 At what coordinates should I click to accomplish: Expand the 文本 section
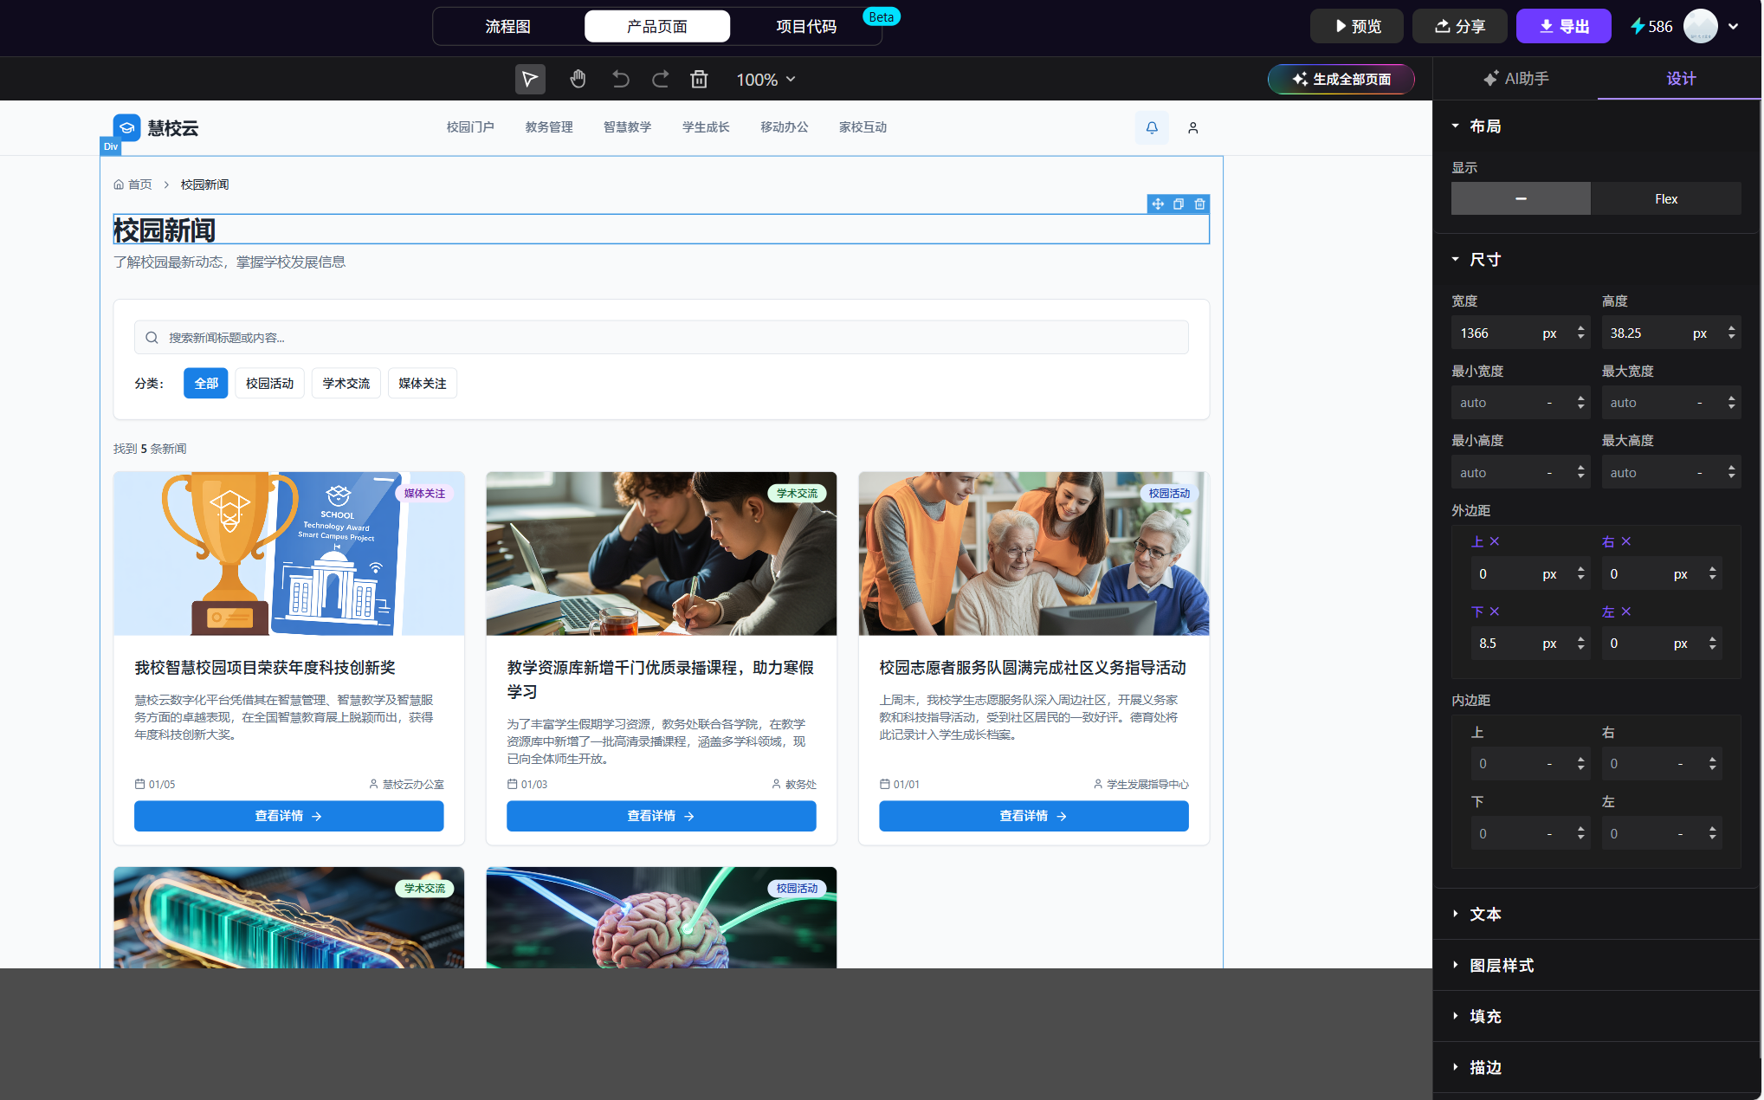point(1477,915)
